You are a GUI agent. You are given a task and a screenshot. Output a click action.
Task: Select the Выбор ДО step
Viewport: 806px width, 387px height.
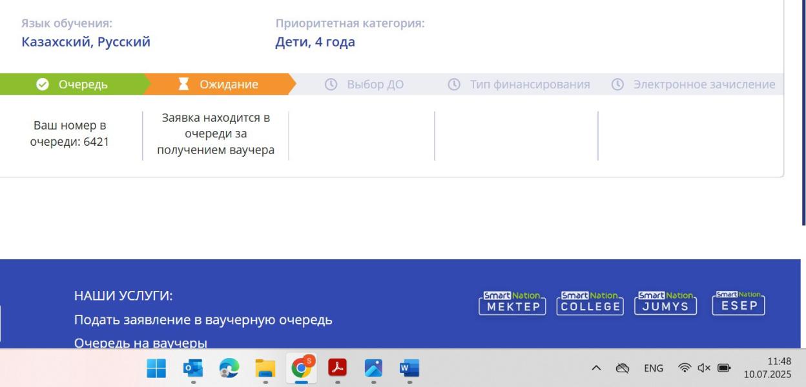coord(364,84)
